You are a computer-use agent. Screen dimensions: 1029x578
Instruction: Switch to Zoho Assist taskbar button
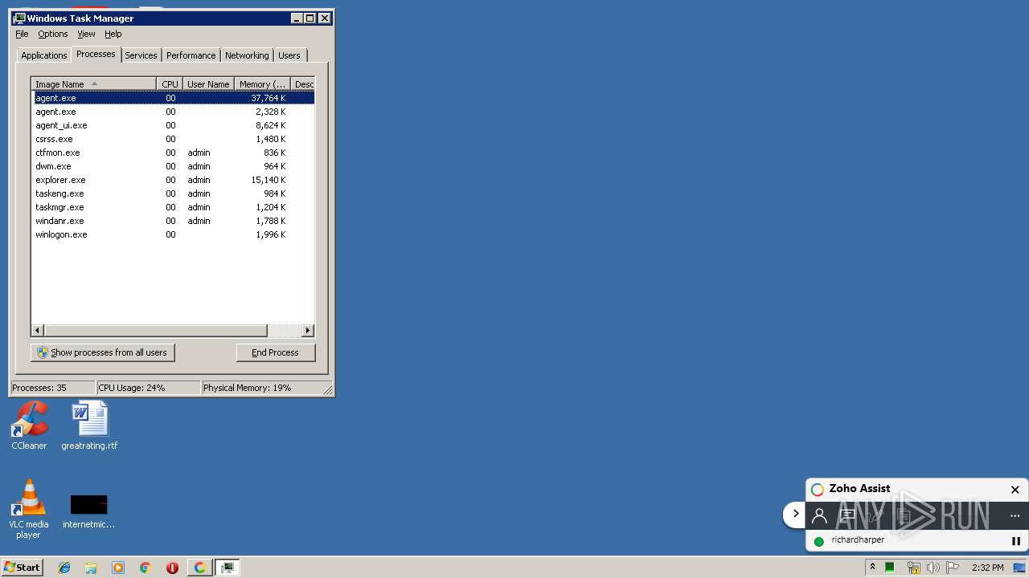(x=199, y=568)
